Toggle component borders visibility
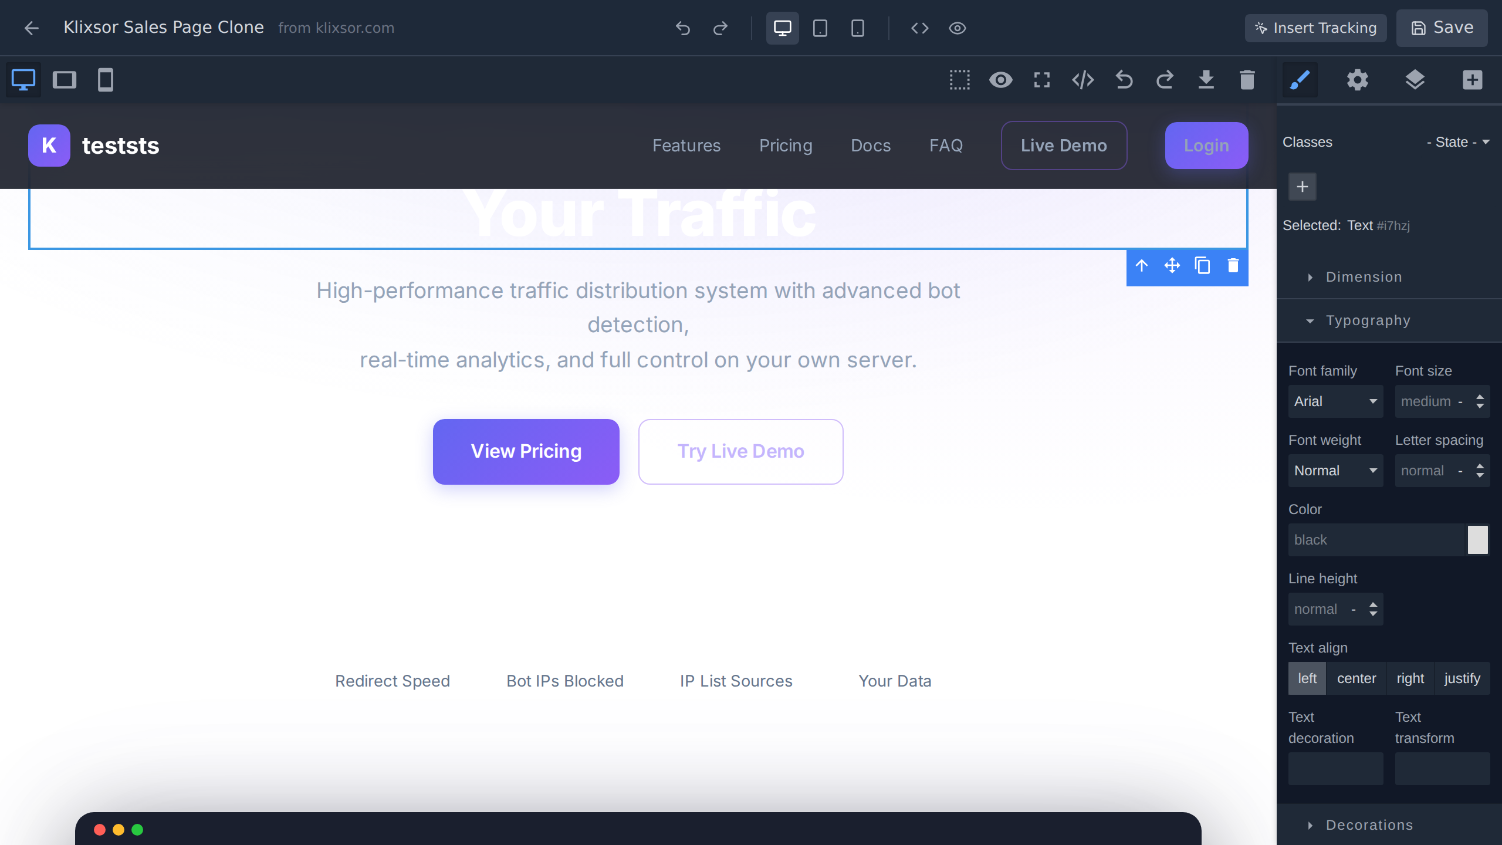 (959, 80)
